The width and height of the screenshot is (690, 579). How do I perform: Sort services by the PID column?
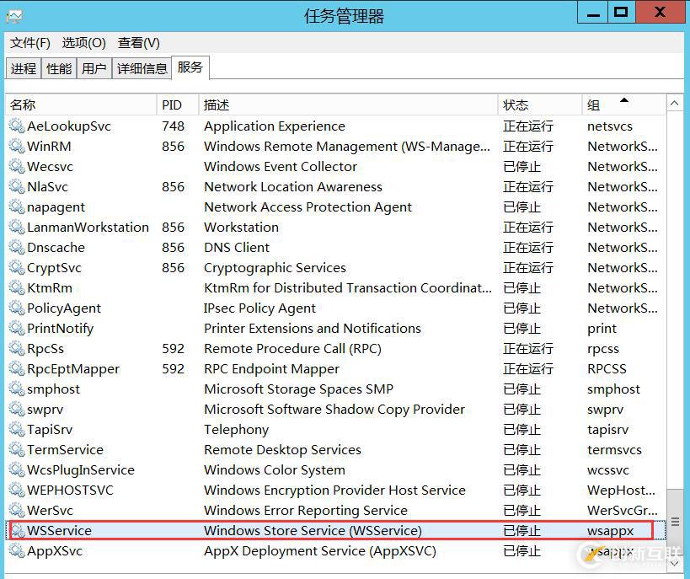[x=174, y=103]
